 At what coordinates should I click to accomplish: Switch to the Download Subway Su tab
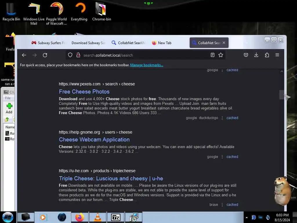coord(88,43)
